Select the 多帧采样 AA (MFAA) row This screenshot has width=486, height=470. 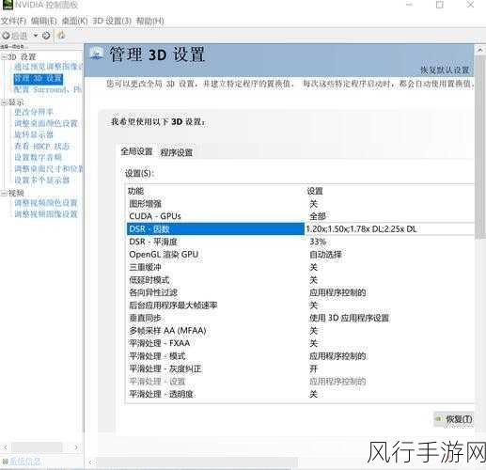click(300, 331)
